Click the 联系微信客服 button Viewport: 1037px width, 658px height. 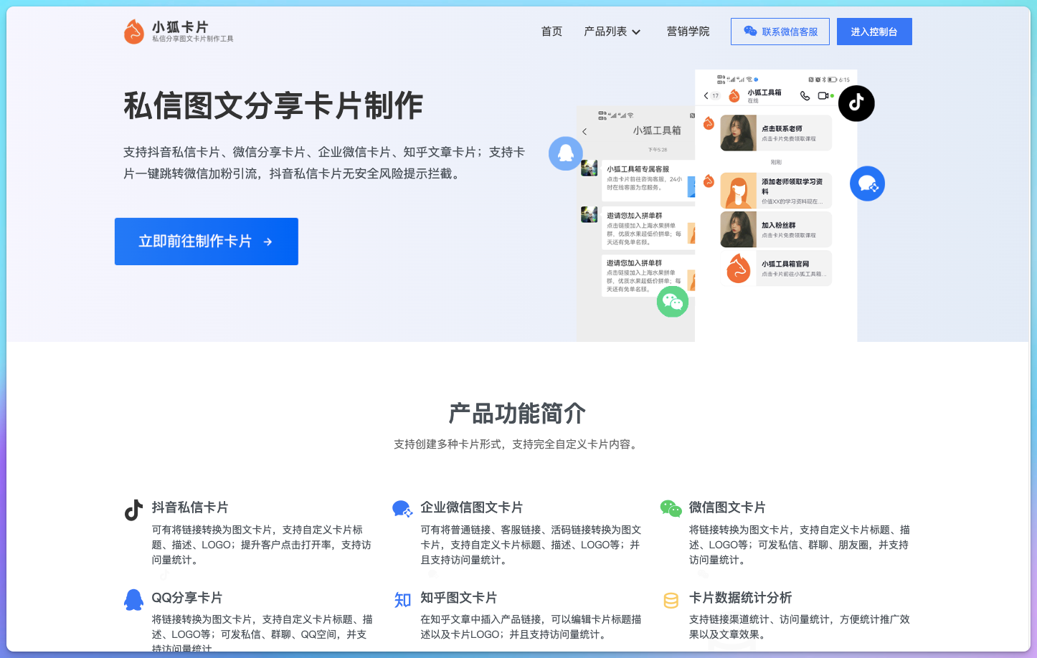click(780, 32)
